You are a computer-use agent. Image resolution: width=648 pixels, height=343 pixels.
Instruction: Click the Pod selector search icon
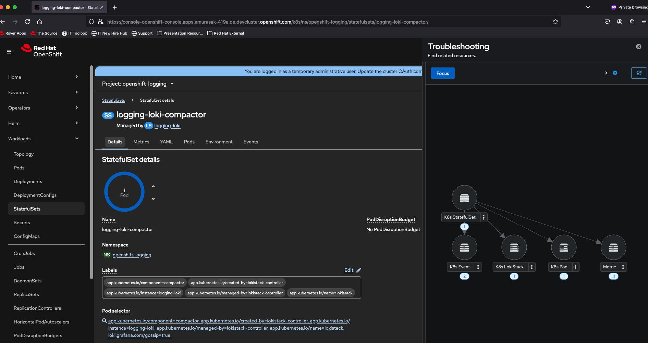tap(104, 321)
